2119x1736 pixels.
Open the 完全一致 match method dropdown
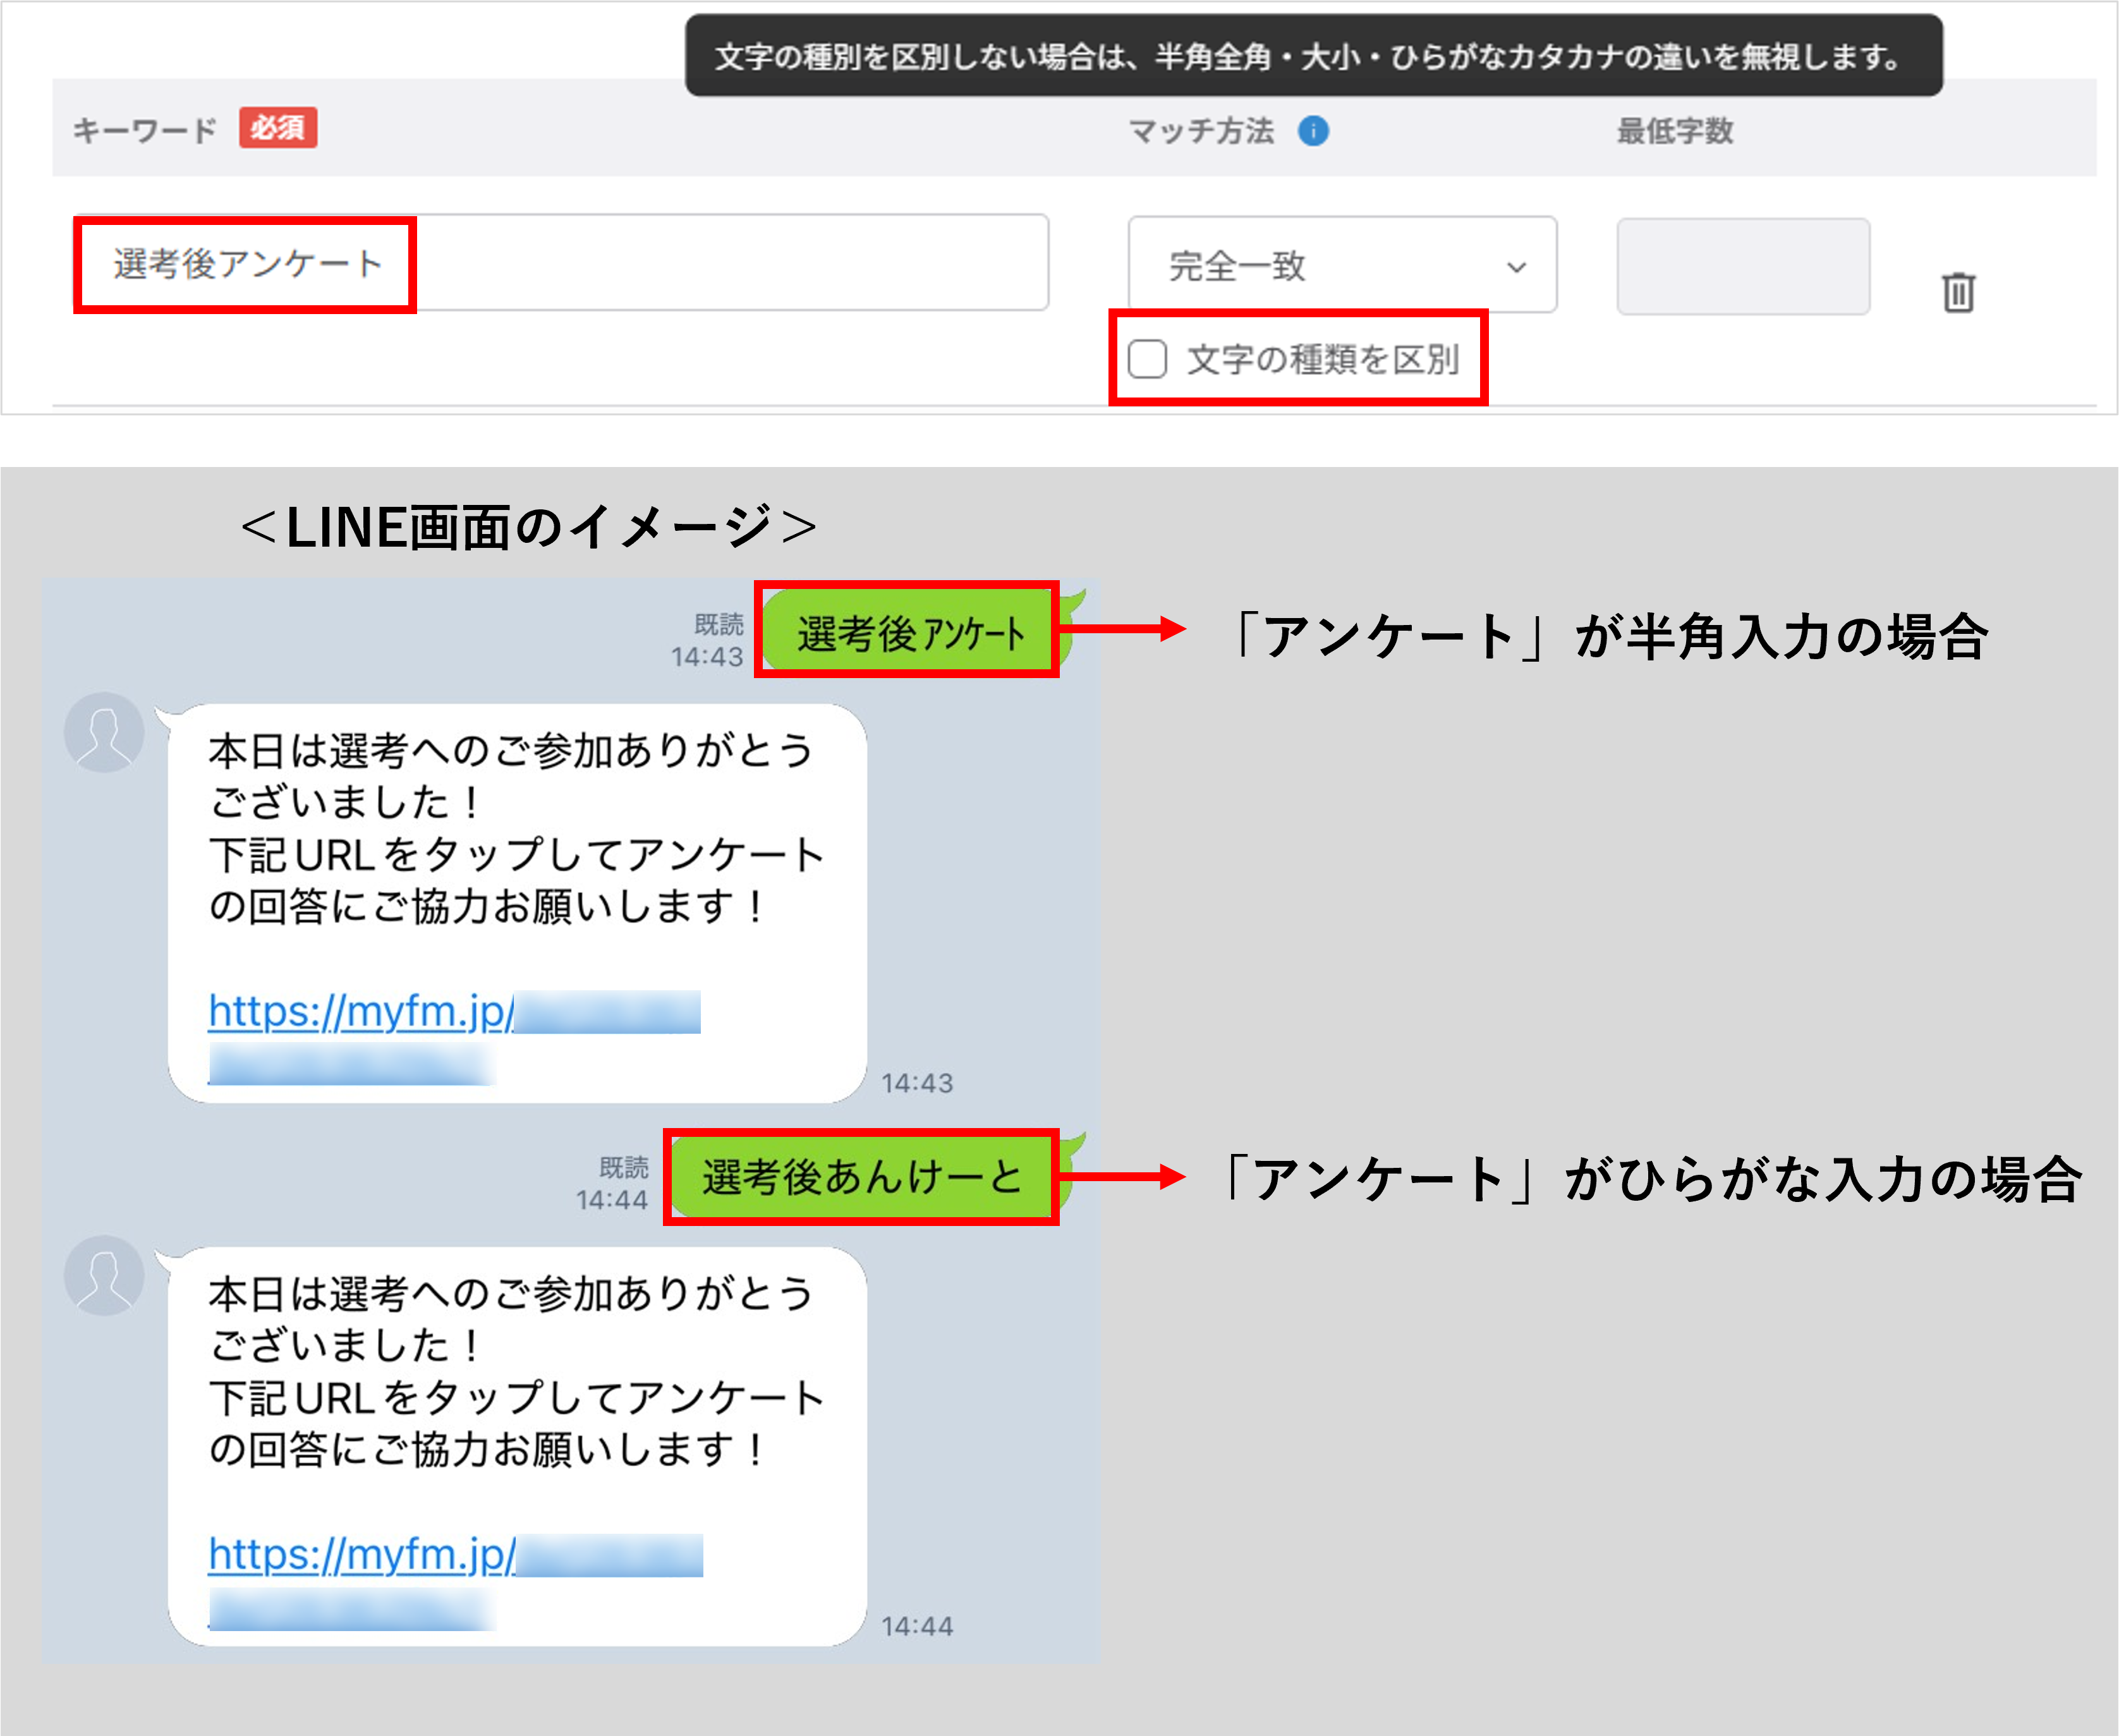tap(1340, 264)
